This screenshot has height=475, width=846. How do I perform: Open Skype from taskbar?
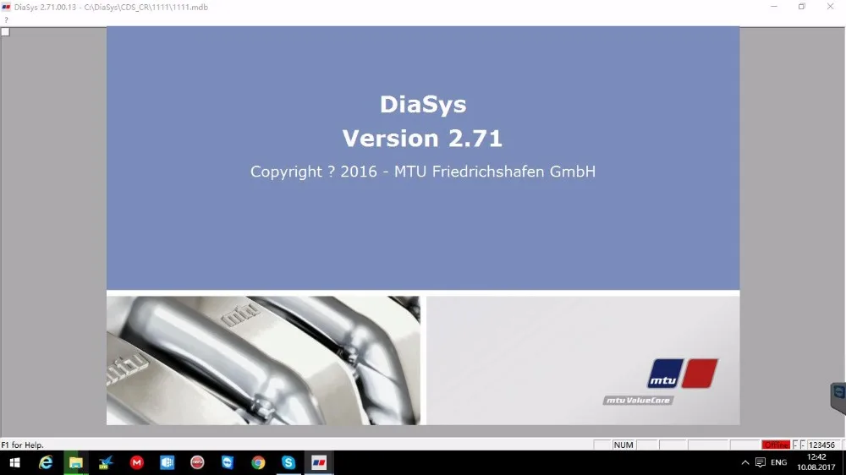[x=288, y=462]
